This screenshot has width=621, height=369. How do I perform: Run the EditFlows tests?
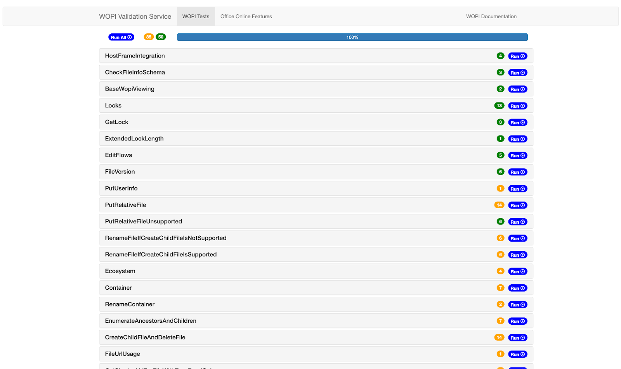[x=517, y=155]
